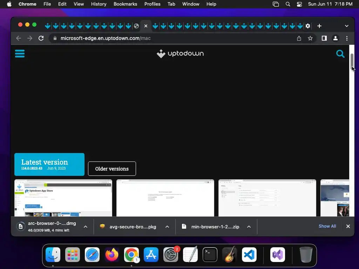The width and height of the screenshot is (359, 269).
Task: Open the View menu
Action: pos(79,4)
